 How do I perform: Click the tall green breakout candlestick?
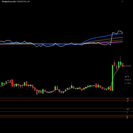(113, 78)
